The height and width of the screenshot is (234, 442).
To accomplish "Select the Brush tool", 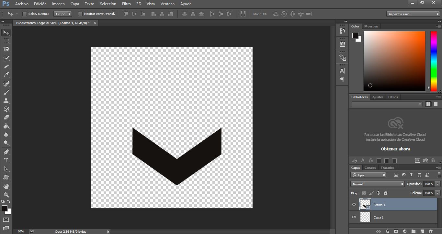I will coord(6,92).
